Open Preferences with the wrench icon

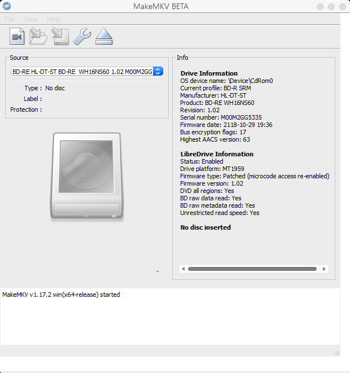[82, 36]
